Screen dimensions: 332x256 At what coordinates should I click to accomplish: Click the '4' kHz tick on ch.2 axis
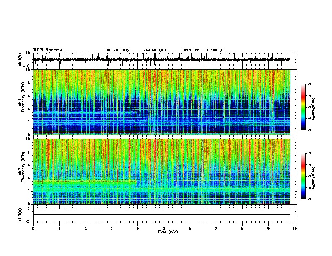(x=29, y=178)
